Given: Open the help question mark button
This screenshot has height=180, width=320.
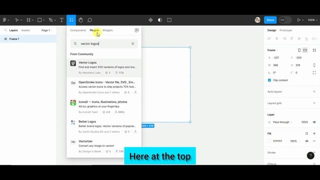Looking at the screenshot, I should click(x=310, y=155).
